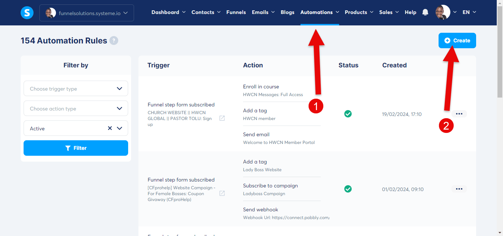Viewport: 503px width, 236px height.
Task: Open three-dots menu for HWCN rule
Action: 459,114
